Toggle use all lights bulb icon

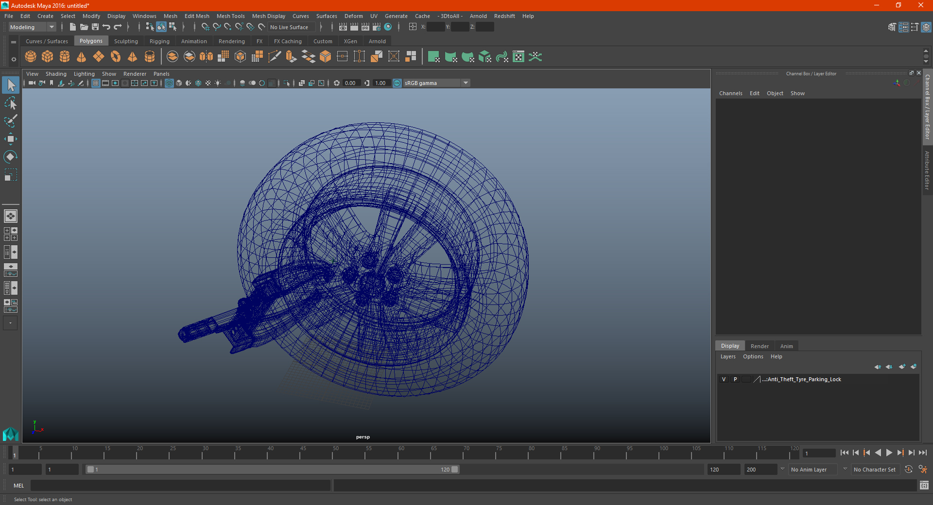[x=218, y=83]
